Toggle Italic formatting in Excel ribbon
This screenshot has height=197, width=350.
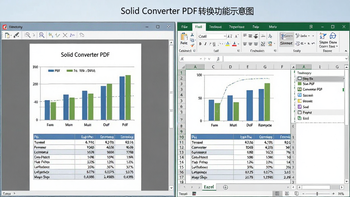(205, 44)
